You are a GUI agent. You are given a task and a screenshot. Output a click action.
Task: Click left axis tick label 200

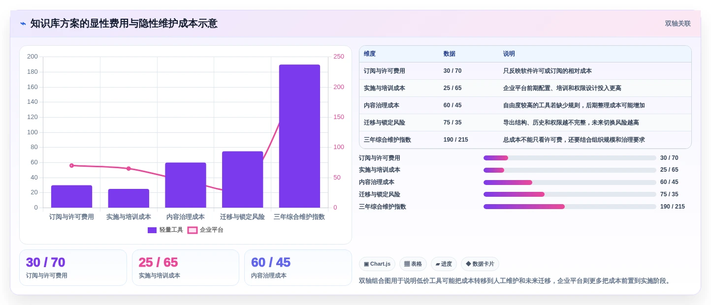(x=32, y=57)
